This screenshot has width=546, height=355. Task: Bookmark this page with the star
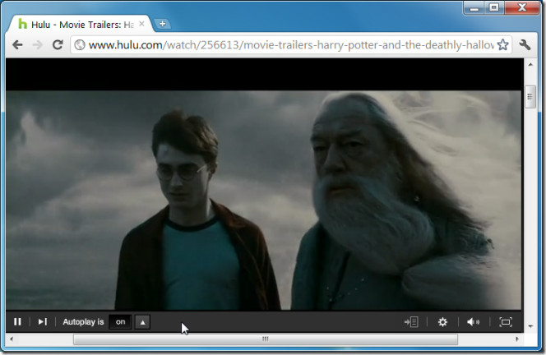click(x=502, y=44)
